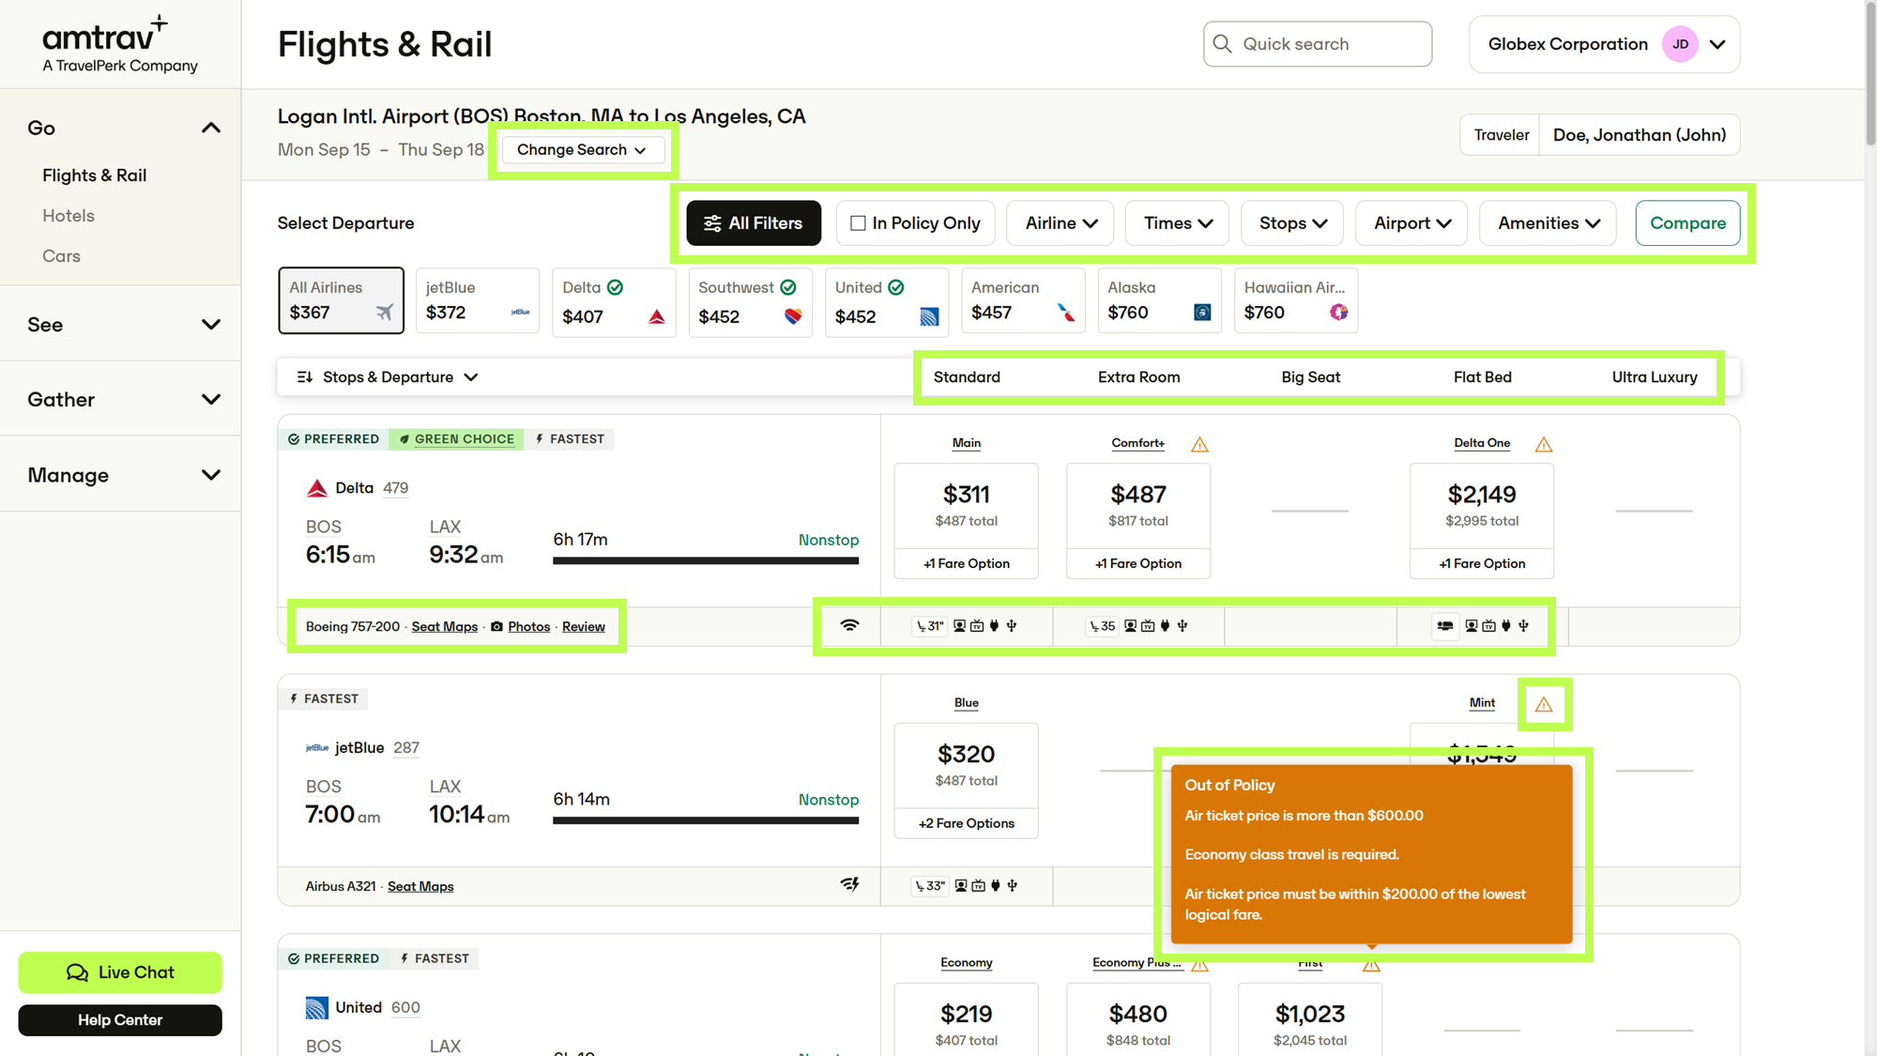Select the Delta airline price filter

coord(614,301)
